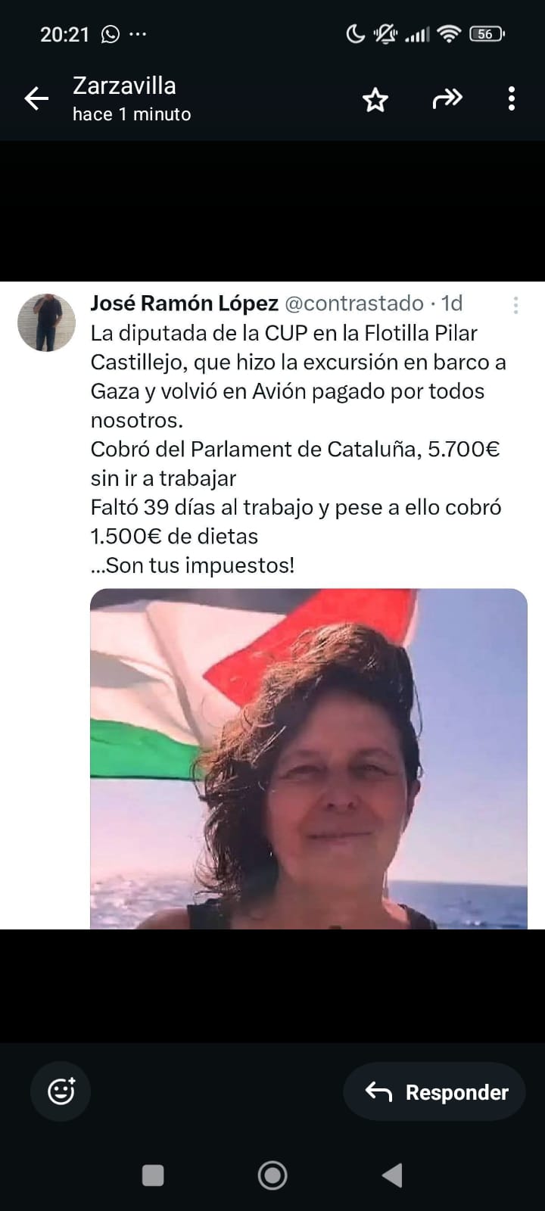Image resolution: width=545 pixels, height=1211 pixels.
Task: Tap the WhatsApp notification icon in status bar
Action: [x=111, y=34]
